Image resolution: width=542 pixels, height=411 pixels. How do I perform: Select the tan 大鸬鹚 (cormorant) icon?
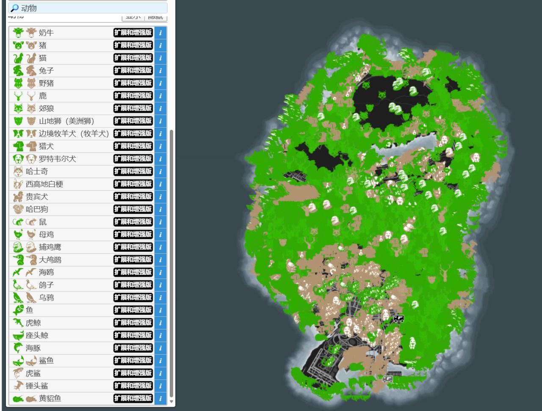(31, 260)
